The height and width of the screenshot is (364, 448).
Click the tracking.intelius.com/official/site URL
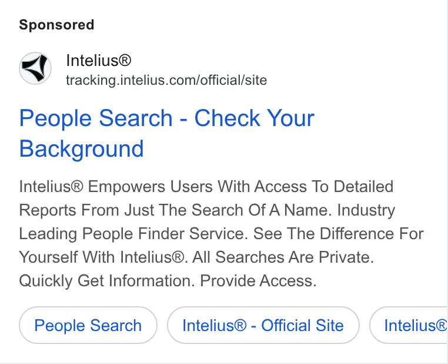coord(166,80)
